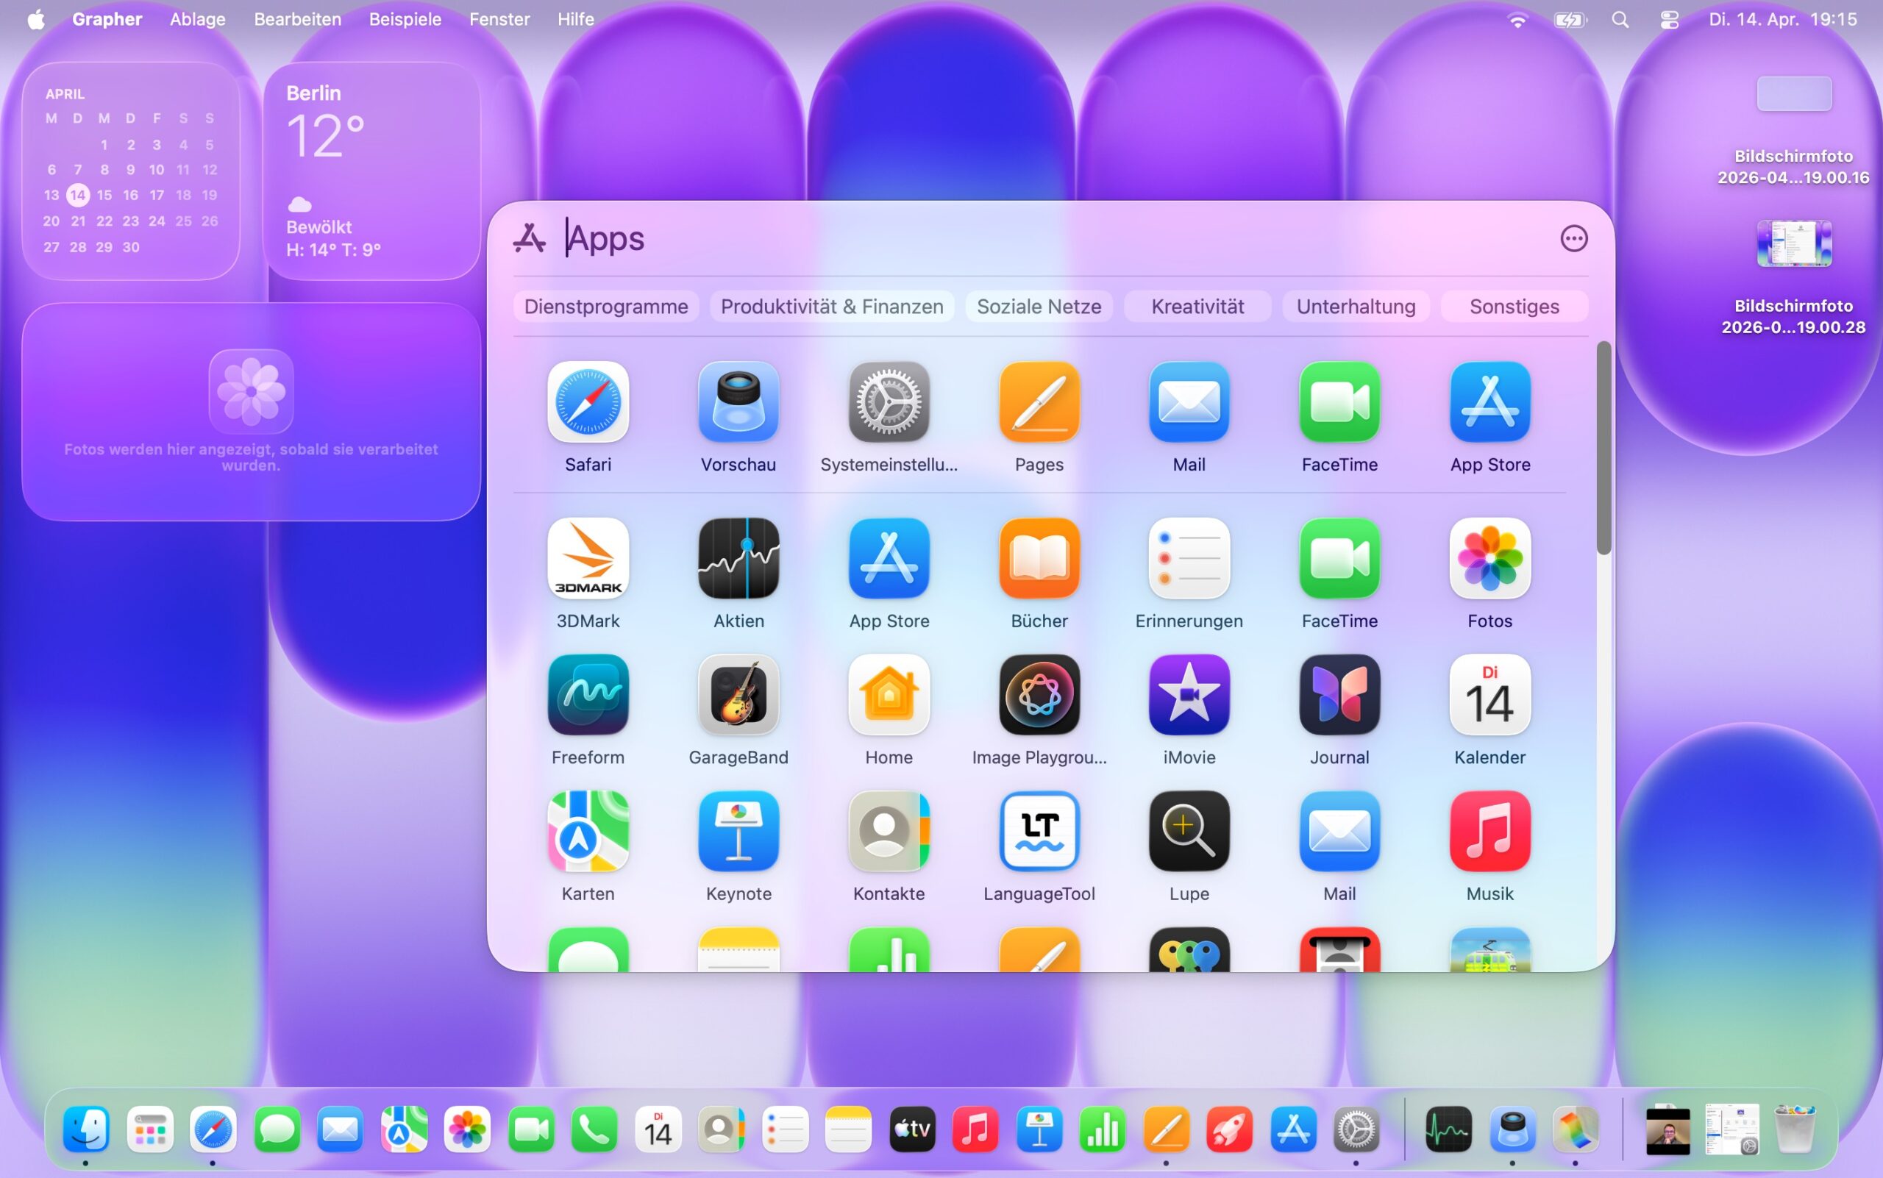Launch iMovie from the grid
1883x1178 pixels.
1189,695
